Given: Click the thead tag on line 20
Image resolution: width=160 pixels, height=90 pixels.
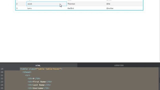Looking at the screenshot, I should point(27,72).
